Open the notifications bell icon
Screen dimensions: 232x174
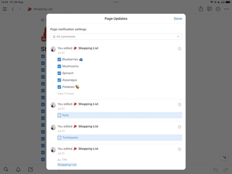point(18,169)
